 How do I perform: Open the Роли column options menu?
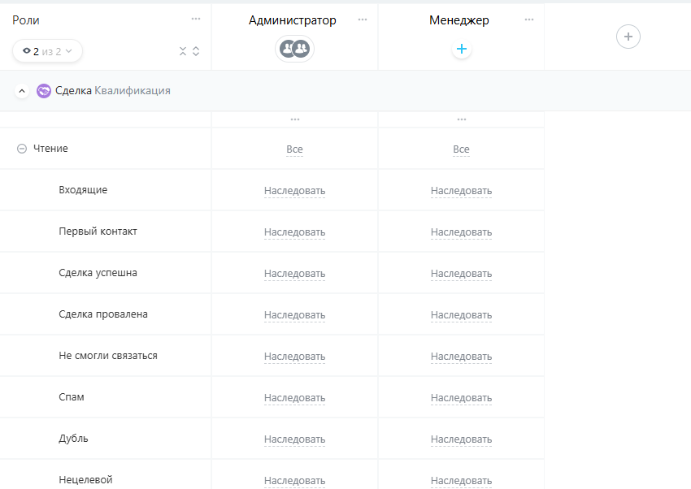tap(196, 19)
